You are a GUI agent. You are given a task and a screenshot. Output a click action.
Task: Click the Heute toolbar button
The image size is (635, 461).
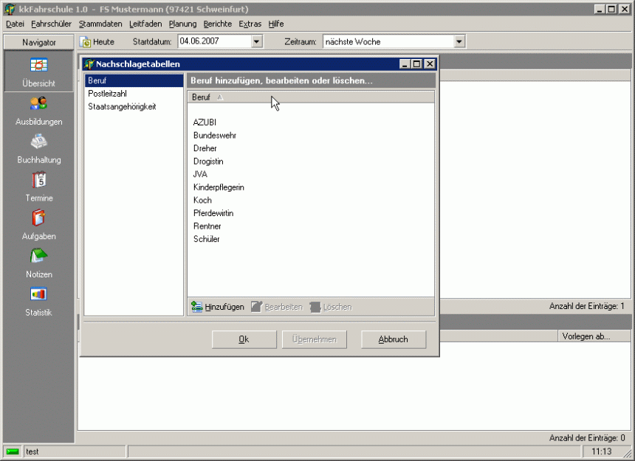(x=97, y=42)
